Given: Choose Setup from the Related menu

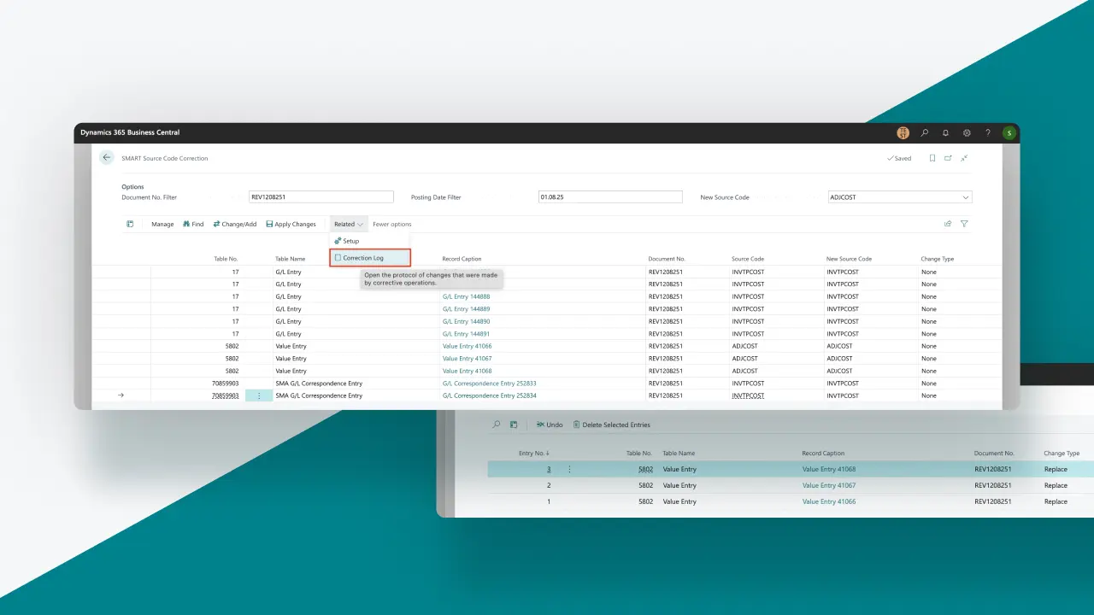Looking at the screenshot, I should click(350, 241).
